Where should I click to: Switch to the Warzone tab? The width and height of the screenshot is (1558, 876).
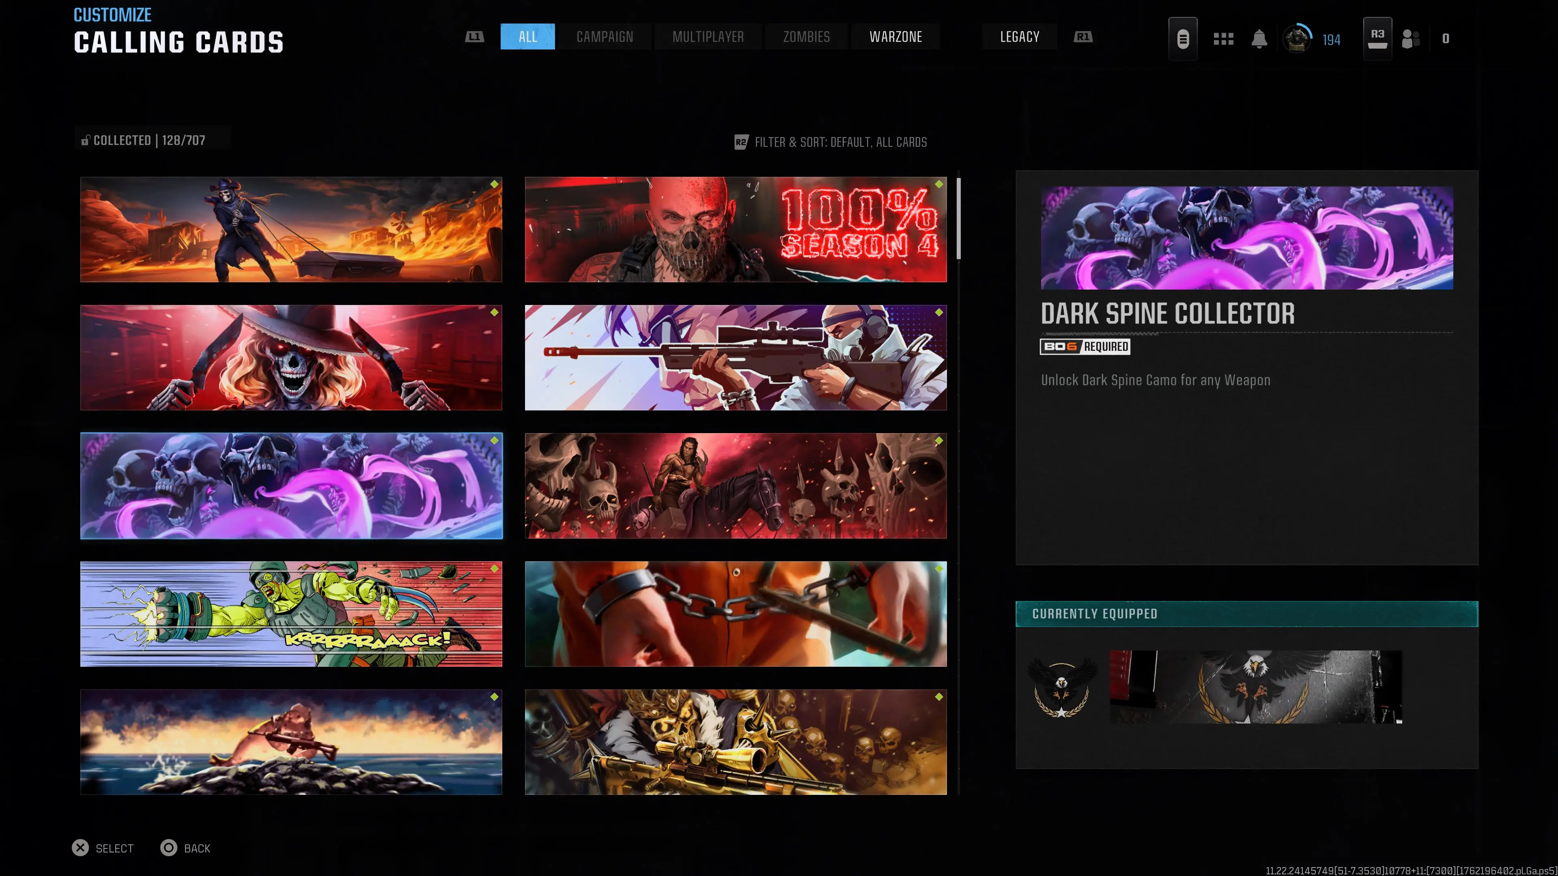point(895,37)
